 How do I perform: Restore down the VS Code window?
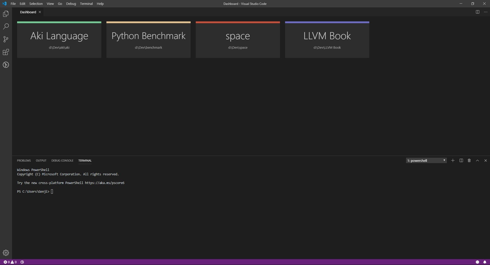click(473, 4)
